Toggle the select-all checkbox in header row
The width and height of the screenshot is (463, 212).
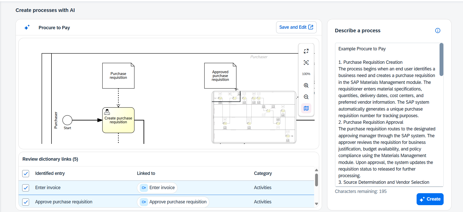(26, 174)
